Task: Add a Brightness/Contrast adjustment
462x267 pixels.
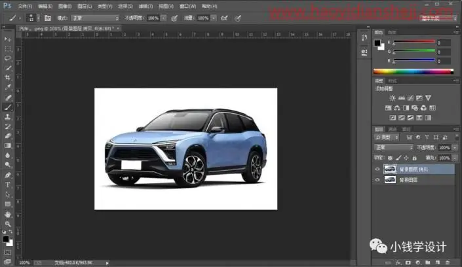Action: click(x=393, y=98)
